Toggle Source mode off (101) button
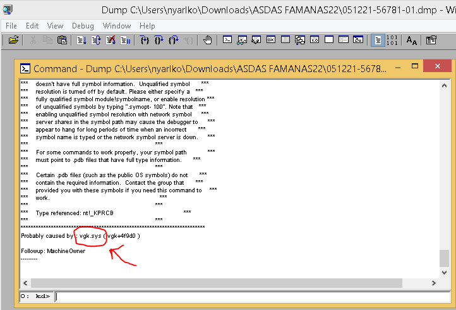456x310 pixels. coord(392,40)
